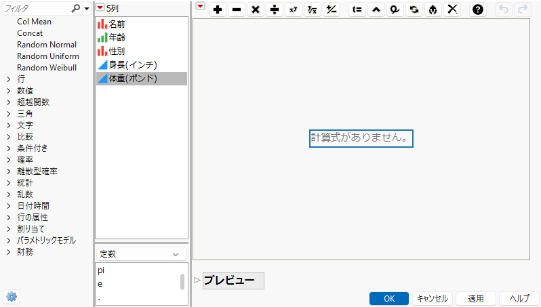Image resolution: width=541 pixels, height=307 pixels.
Task: Click the t= local variable button
Action: click(x=357, y=9)
